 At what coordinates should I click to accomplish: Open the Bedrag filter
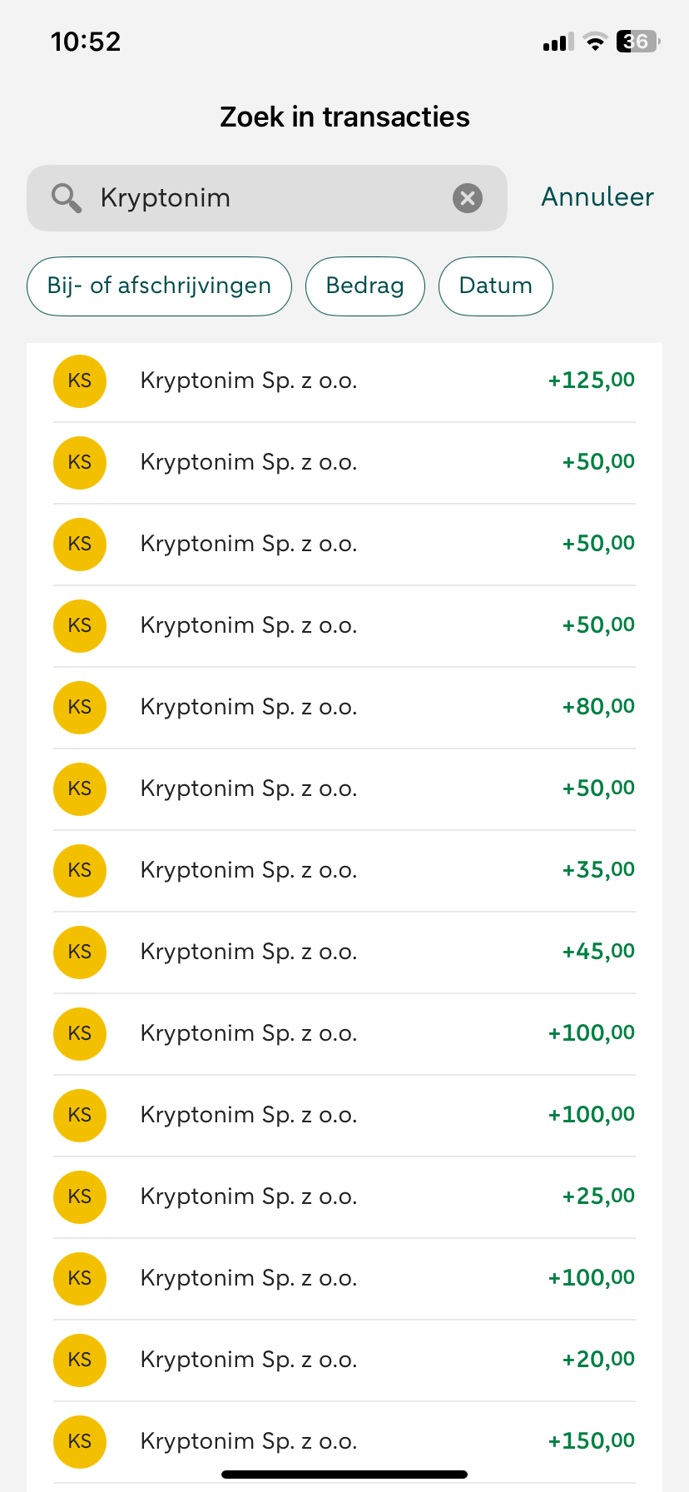pyautogui.click(x=364, y=286)
